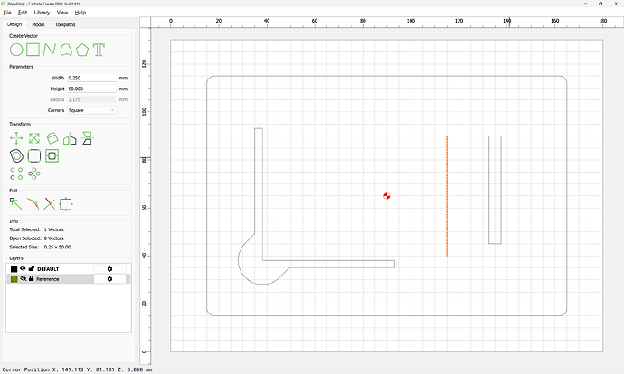Click the DEFAULT layer black color swatch
The image size is (624, 374).
14,269
